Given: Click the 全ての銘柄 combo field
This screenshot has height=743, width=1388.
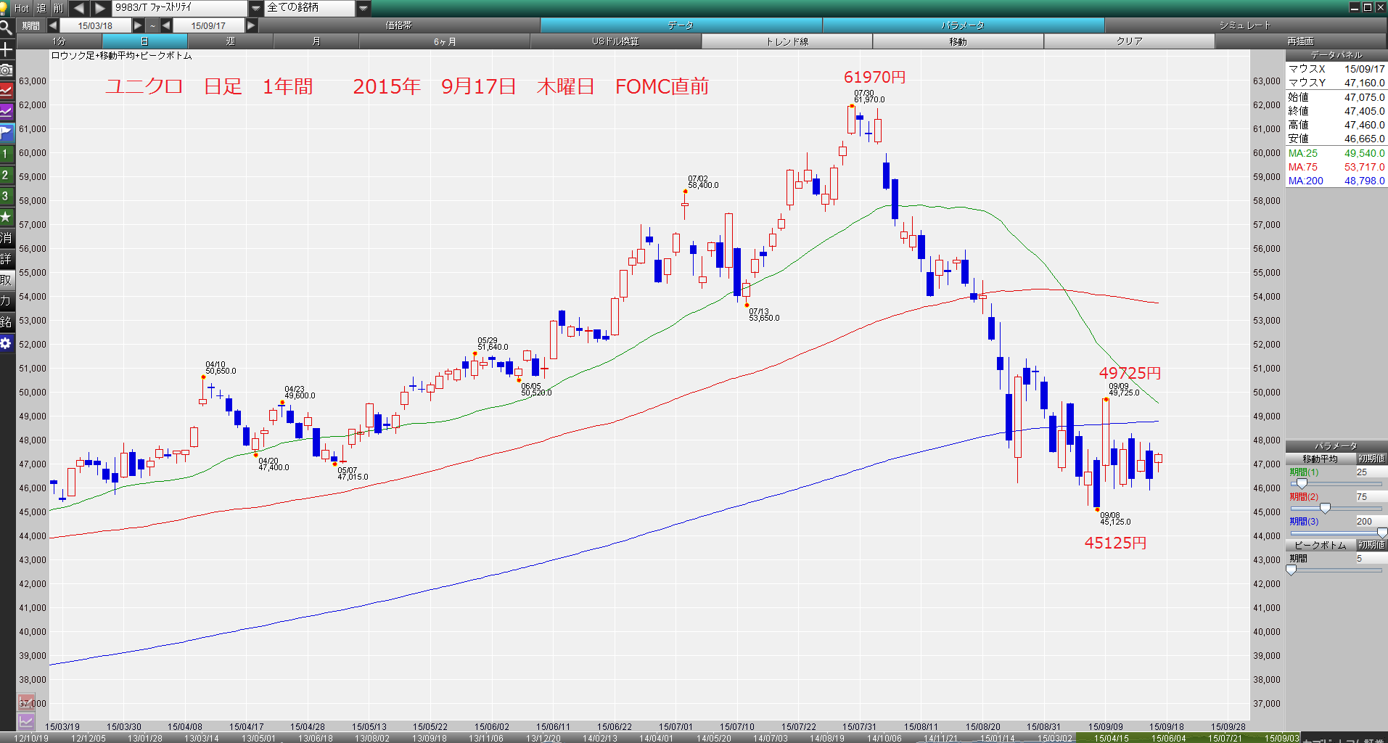Looking at the screenshot, I should click(310, 8).
